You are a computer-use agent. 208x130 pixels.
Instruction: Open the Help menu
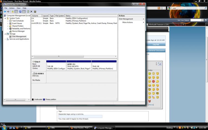24,8
